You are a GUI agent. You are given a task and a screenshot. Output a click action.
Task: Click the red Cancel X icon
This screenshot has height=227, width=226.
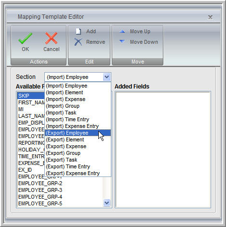[x=51, y=38]
